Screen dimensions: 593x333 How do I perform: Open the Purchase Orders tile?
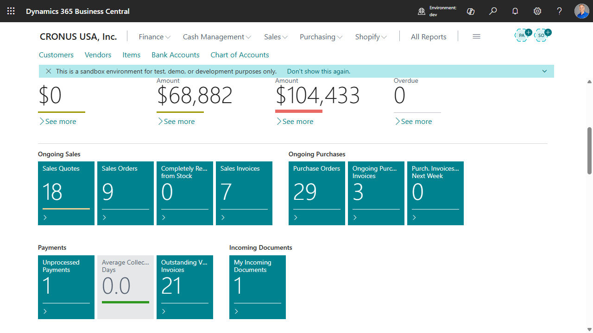[x=317, y=193]
